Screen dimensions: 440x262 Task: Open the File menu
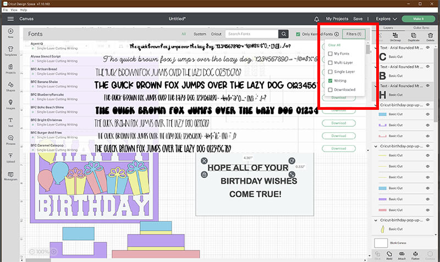(5, 10)
